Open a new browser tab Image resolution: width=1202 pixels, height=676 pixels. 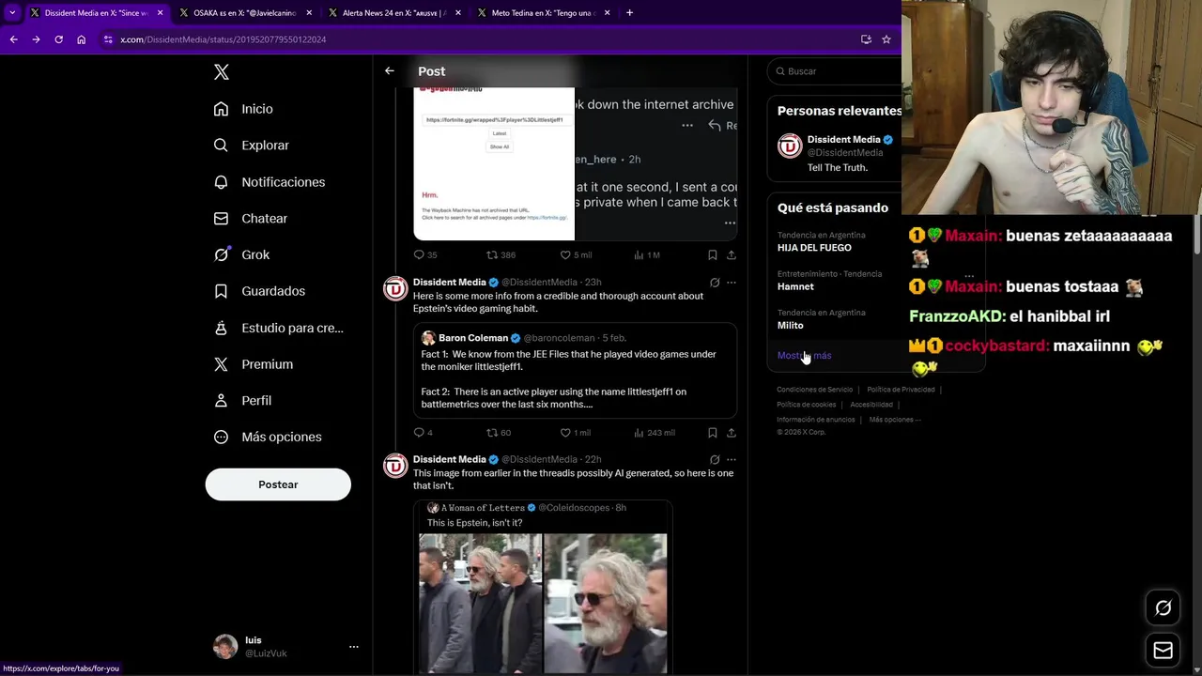(x=629, y=13)
